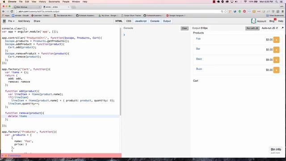The image size is (286, 161).
Task: Click the yellow rectangle extension icon
Action: pos(254,12)
